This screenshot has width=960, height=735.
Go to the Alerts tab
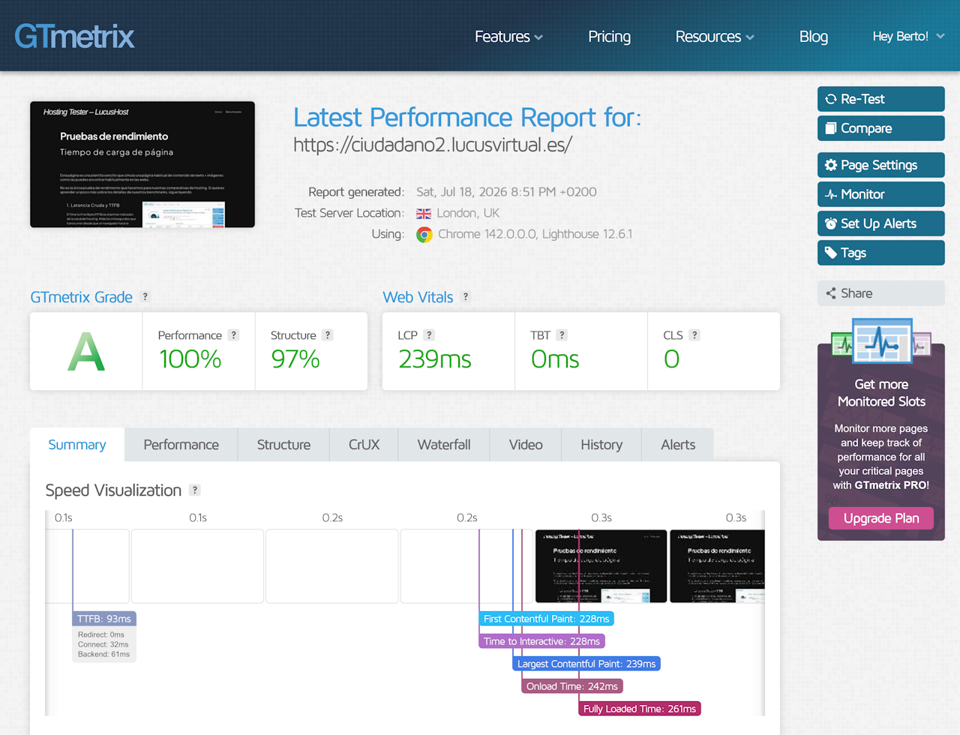pyautogui.click(x=678, y=445)
